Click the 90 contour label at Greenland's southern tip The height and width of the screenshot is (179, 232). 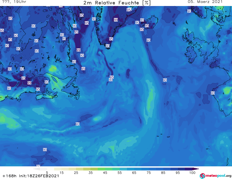click(x=108, y=46)
